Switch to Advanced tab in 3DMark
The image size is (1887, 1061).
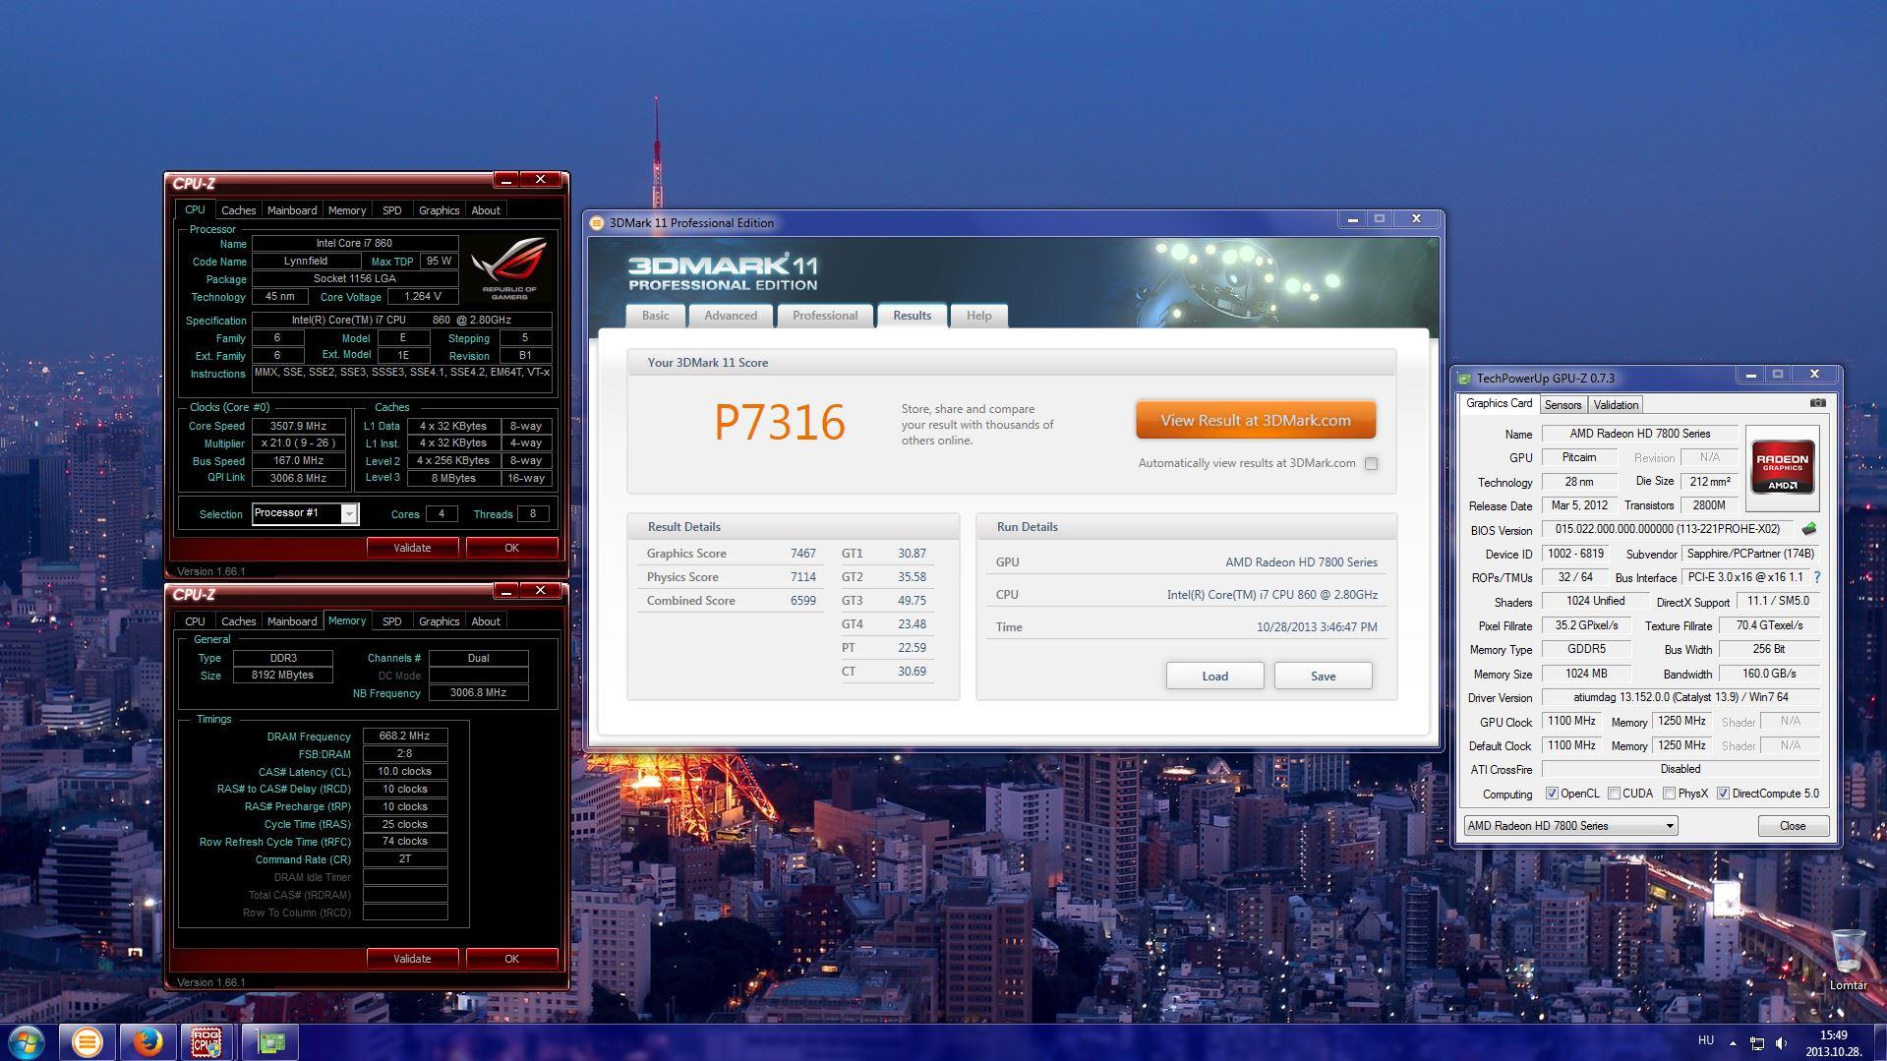click(731, 316)
